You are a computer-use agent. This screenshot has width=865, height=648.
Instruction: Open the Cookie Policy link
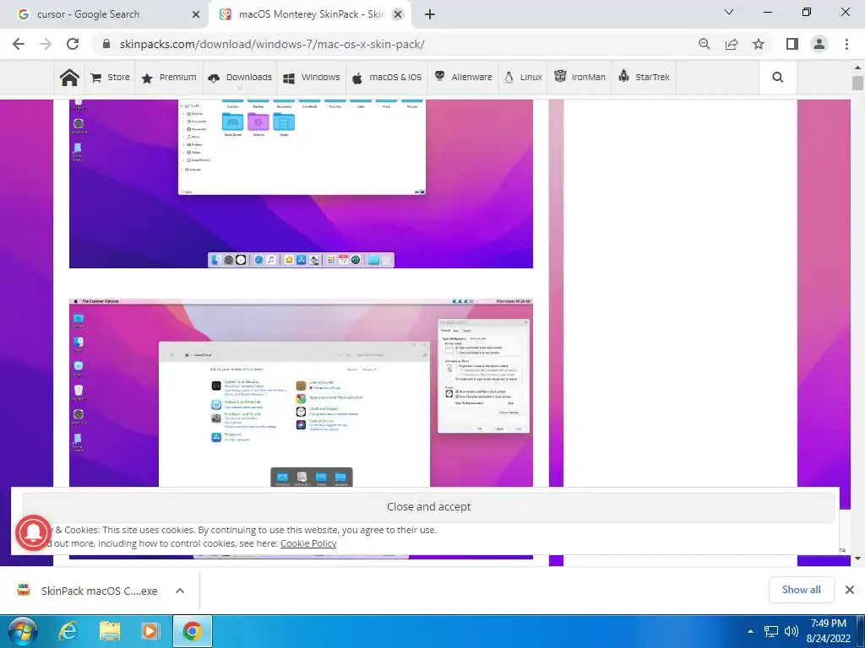(x=308, y=543)
